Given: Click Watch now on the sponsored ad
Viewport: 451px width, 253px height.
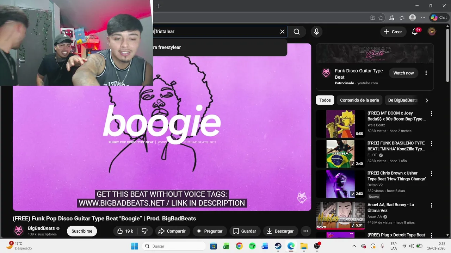Looking at the screenshot, I should click(403, 73).
